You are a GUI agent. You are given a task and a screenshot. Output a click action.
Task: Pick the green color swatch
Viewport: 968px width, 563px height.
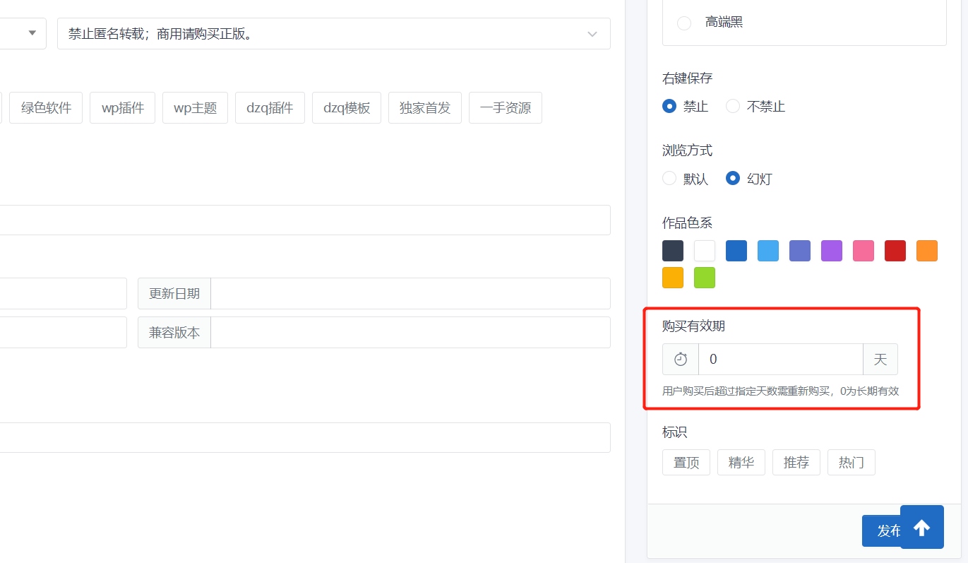(x=705, y=278)
